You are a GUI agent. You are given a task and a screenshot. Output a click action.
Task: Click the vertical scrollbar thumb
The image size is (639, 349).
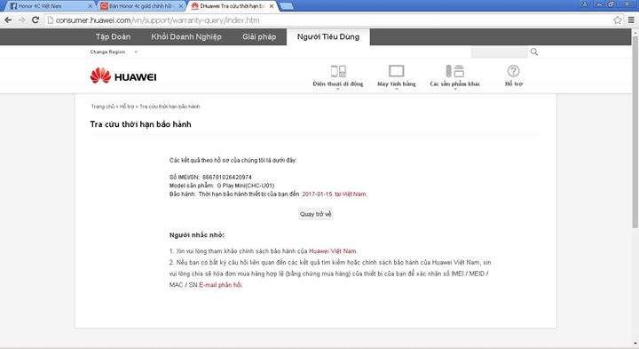(x=635, y=131)
